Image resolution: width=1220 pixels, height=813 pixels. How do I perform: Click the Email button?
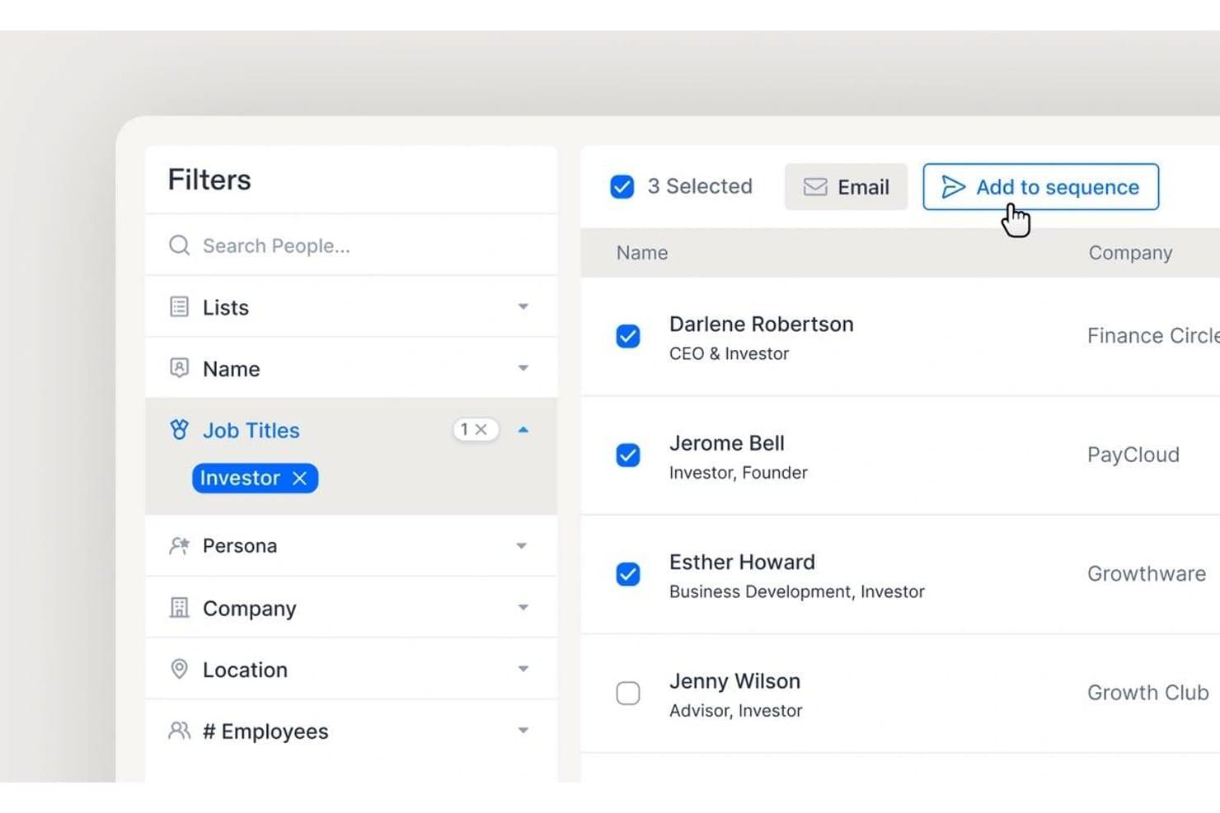tap(846, 187)
